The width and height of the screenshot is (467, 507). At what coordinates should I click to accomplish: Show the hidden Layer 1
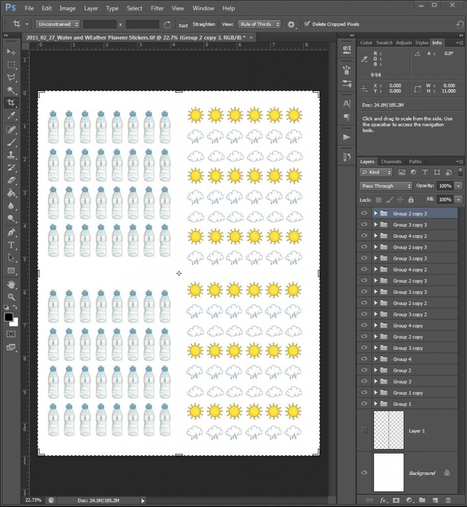[x=364, y=430]
